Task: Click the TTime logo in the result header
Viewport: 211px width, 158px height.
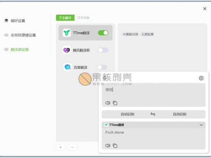Action: click(106, 125)
